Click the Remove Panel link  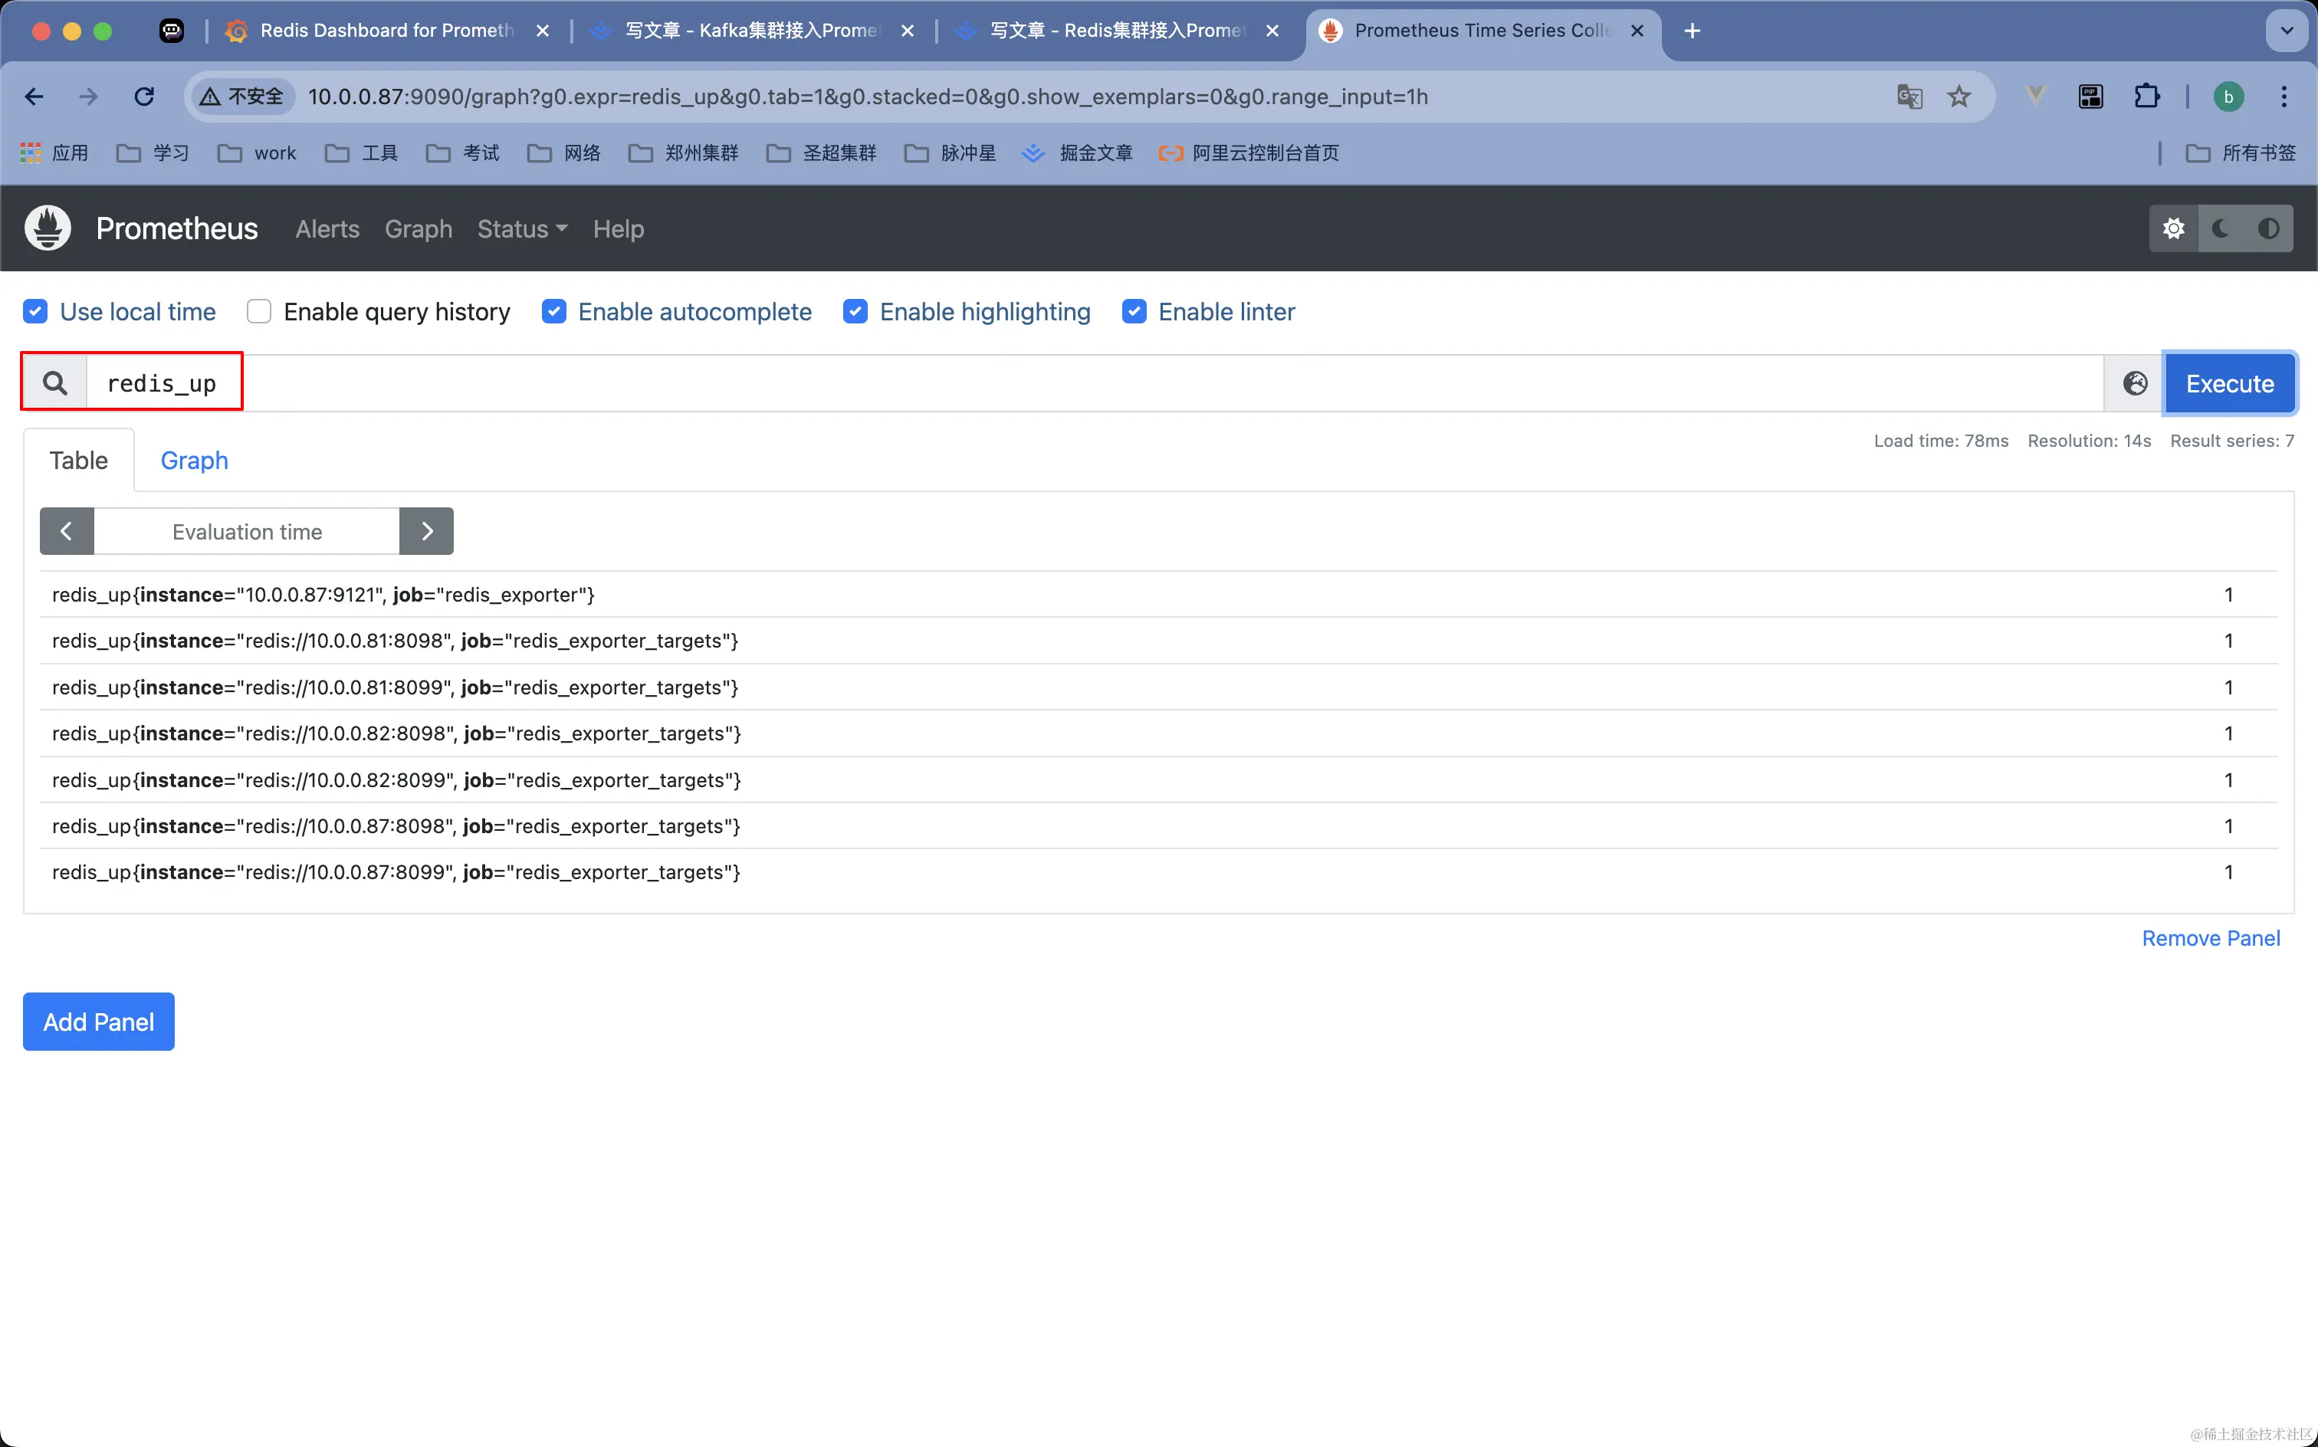2210,938
